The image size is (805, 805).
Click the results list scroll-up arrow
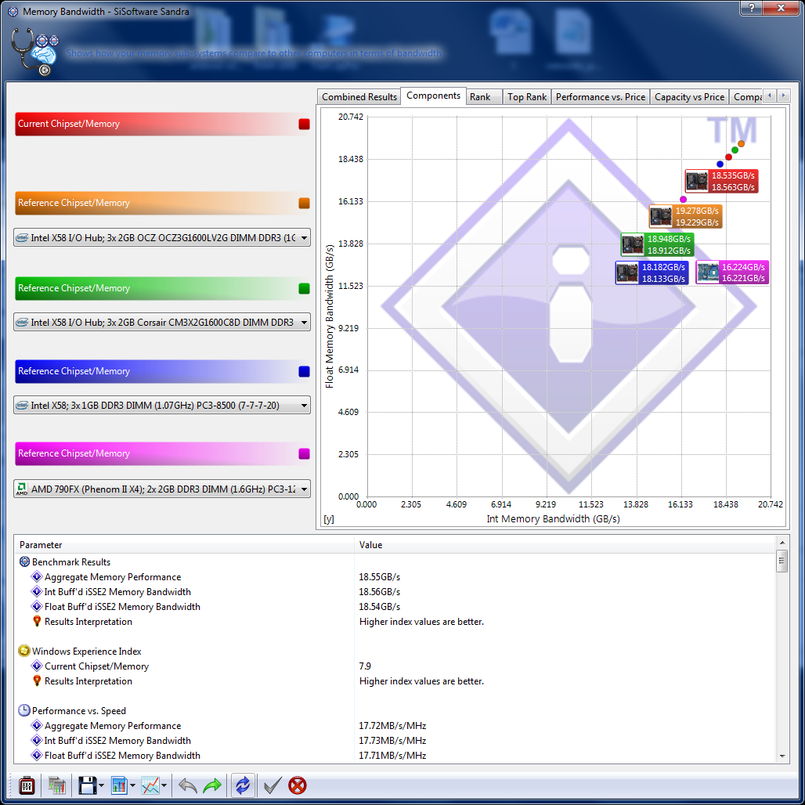click(x=782, y=543)
